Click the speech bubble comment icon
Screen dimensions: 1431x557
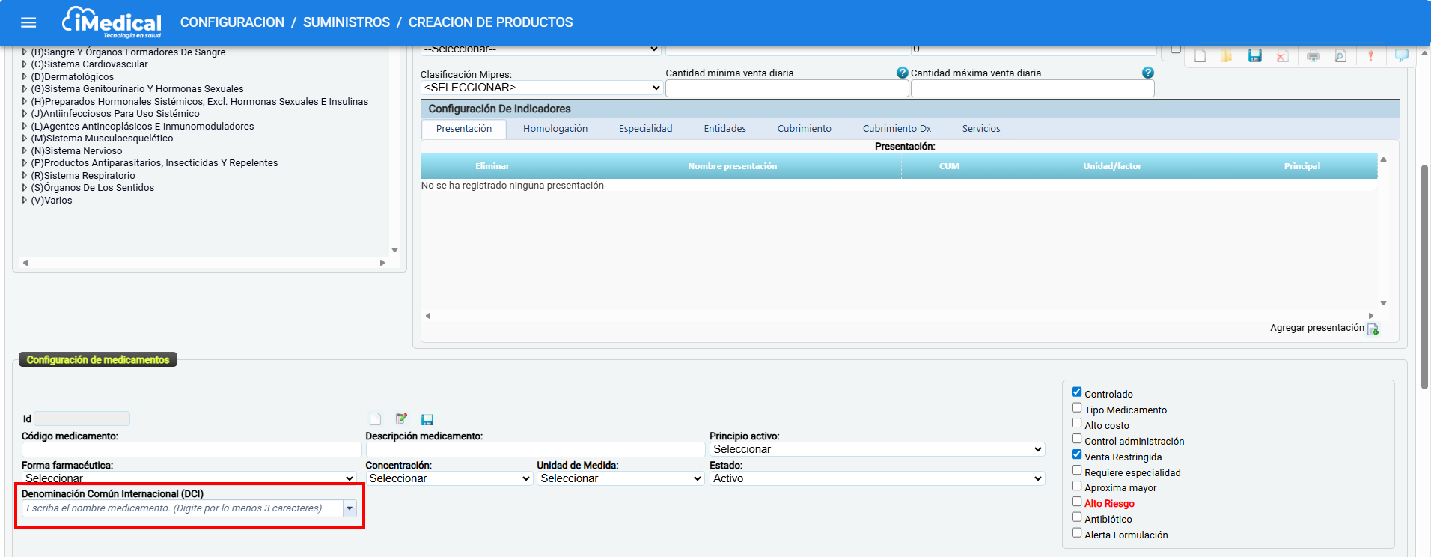(x=1401, y=55)
